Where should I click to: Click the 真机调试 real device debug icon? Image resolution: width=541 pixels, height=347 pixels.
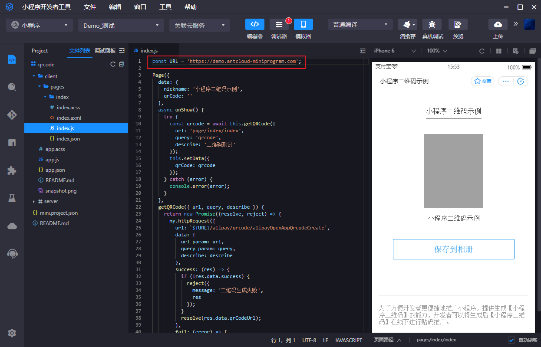point(432,24)
